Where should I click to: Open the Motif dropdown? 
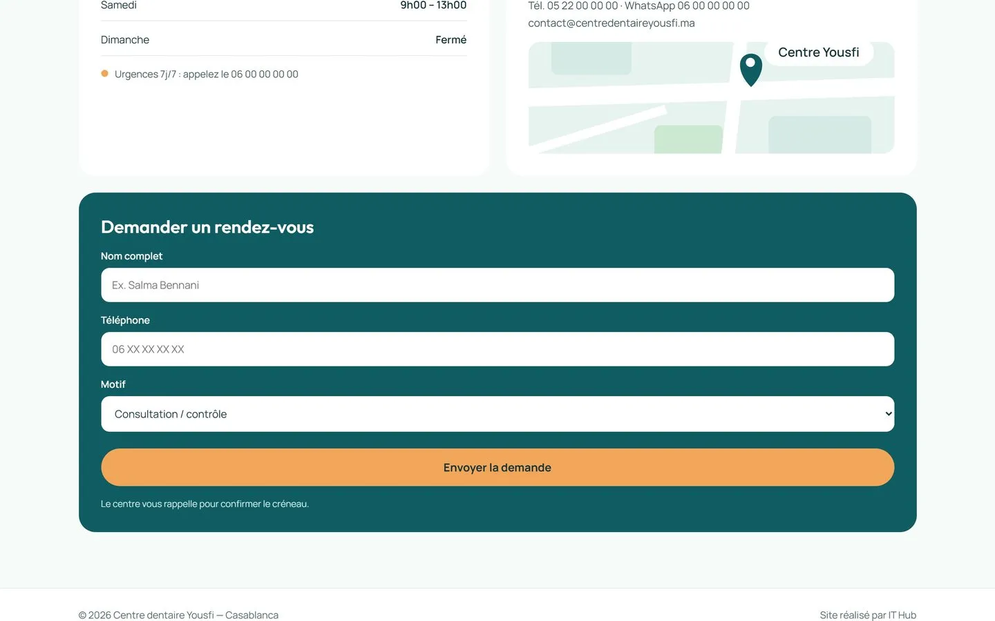point(497,414)
